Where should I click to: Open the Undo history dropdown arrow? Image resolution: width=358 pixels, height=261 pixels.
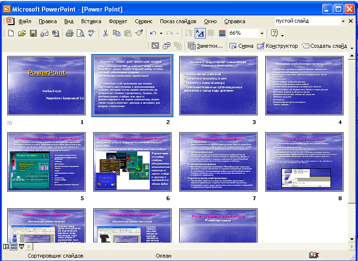coord(161,33)
